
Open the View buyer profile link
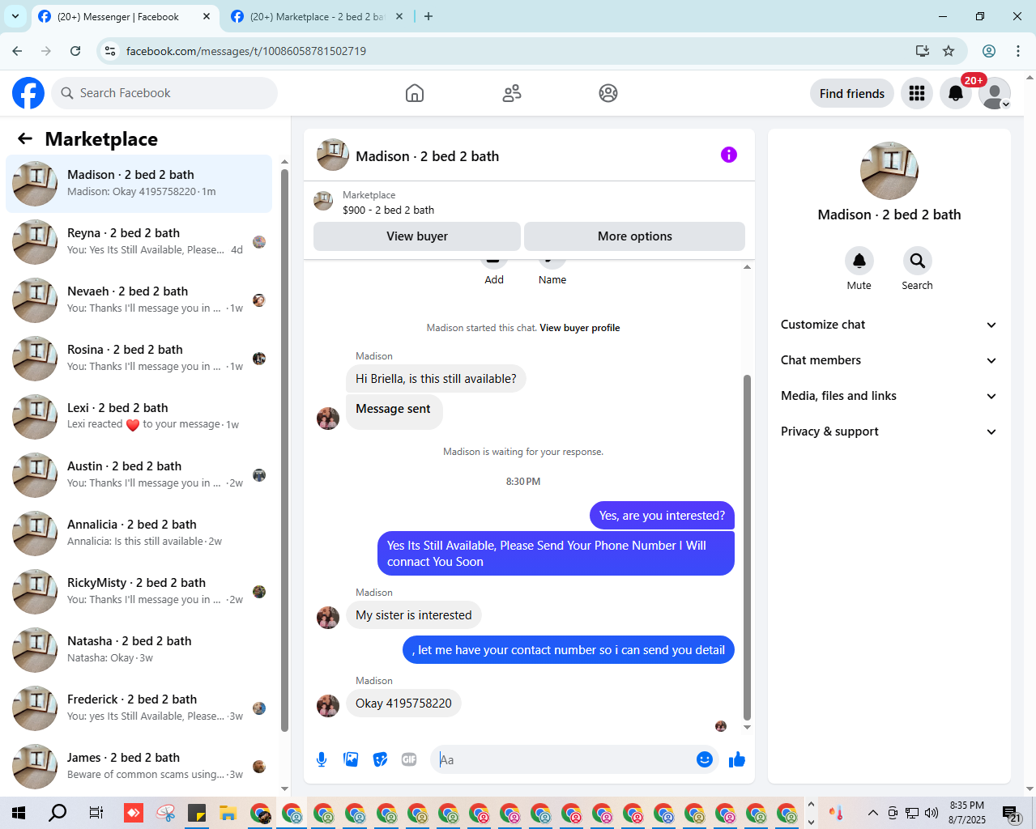[x=580, y=328]
